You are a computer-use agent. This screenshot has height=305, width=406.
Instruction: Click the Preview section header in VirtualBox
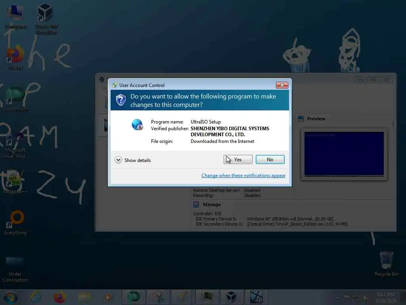click(316, 119)
